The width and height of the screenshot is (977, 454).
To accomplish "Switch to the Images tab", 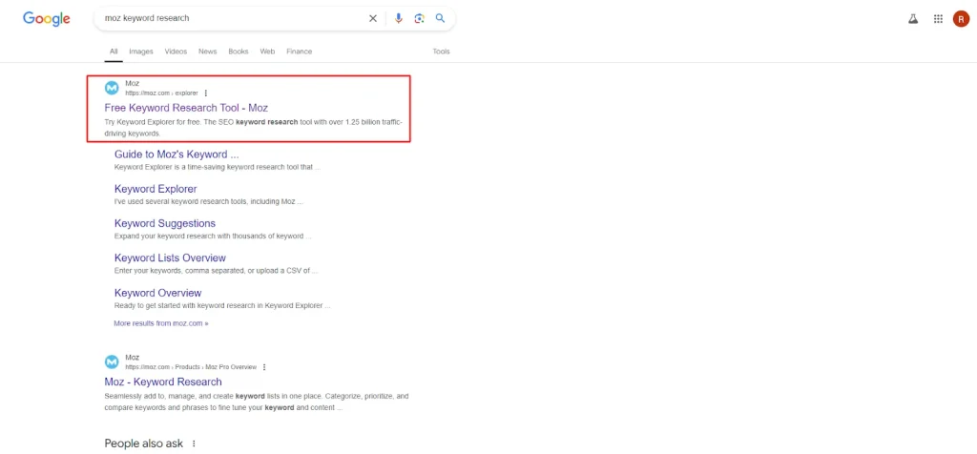I will click(x=141, y=52).
